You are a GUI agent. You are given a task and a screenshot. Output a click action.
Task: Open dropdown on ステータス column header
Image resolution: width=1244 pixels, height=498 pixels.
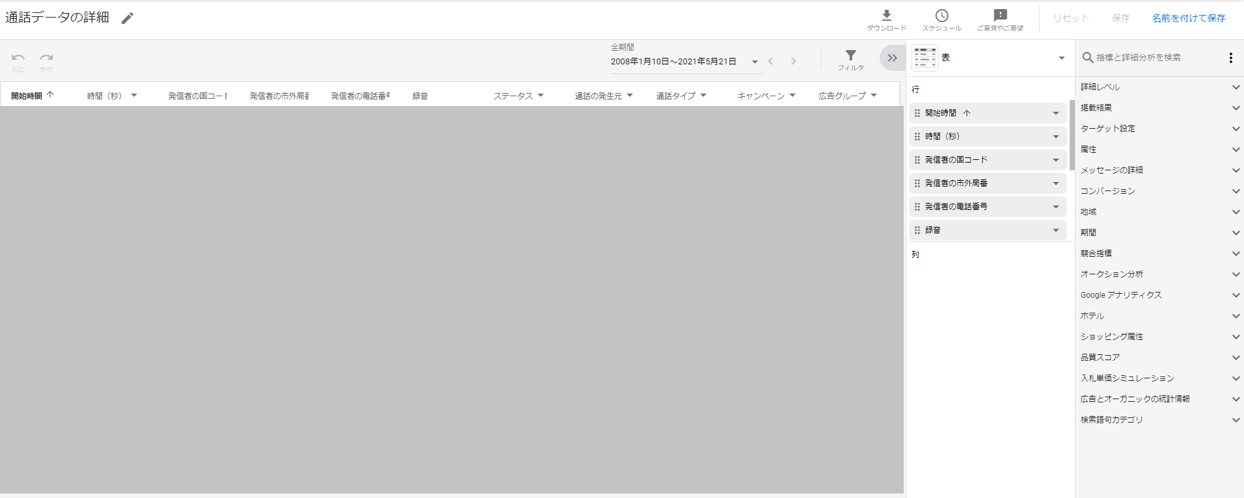click(x=541, y=96)
